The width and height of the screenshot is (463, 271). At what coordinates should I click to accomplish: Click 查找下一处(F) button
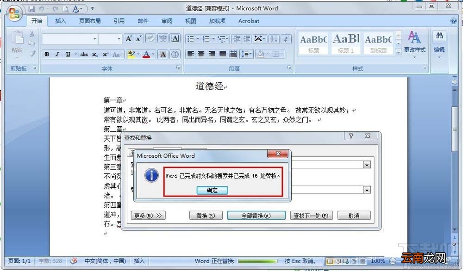(311, 216)
